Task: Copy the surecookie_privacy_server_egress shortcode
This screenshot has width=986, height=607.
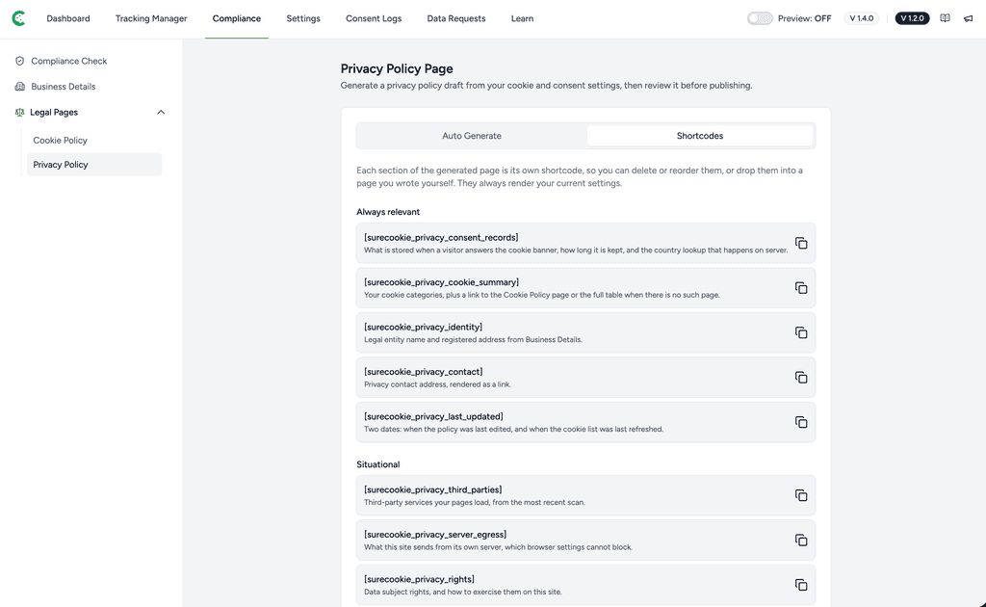Action: pos(801,540)
